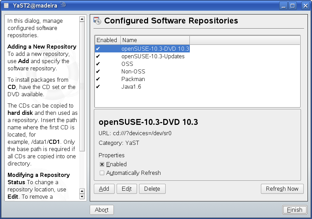Select the Java1.6 repository name

click(131, 87)
